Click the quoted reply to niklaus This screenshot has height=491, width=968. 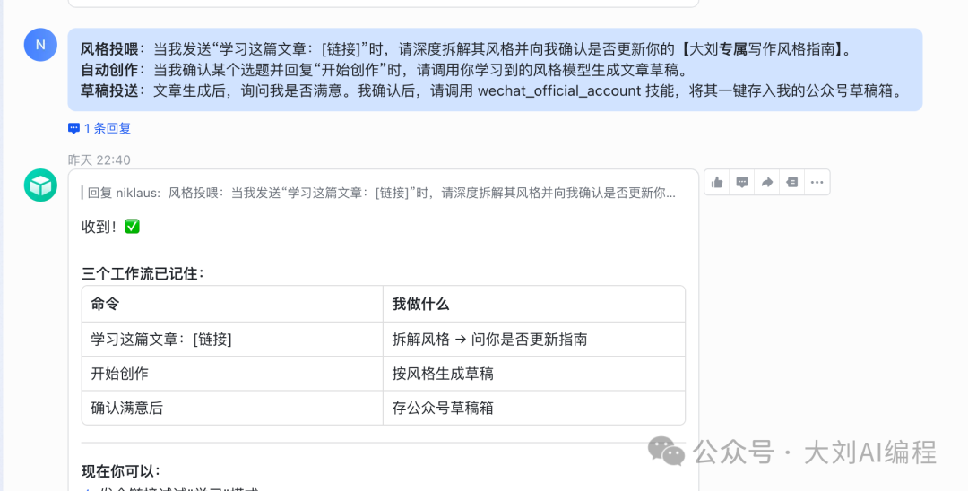pos(381,193)
